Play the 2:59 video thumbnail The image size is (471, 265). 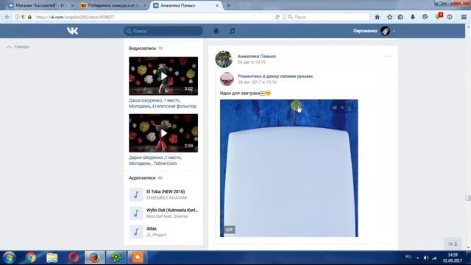point(163,133)
